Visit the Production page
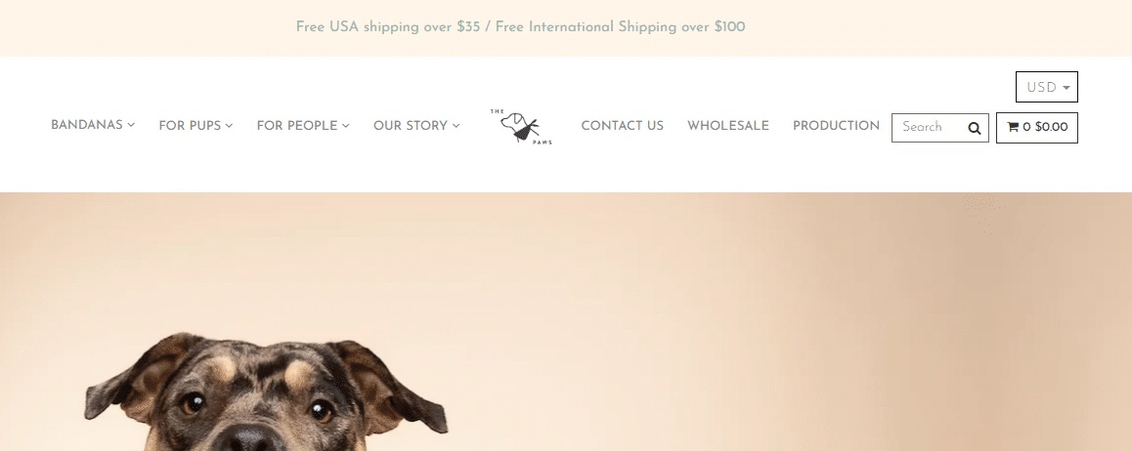Screen dimensions: 1132x451 coord(836,125)
